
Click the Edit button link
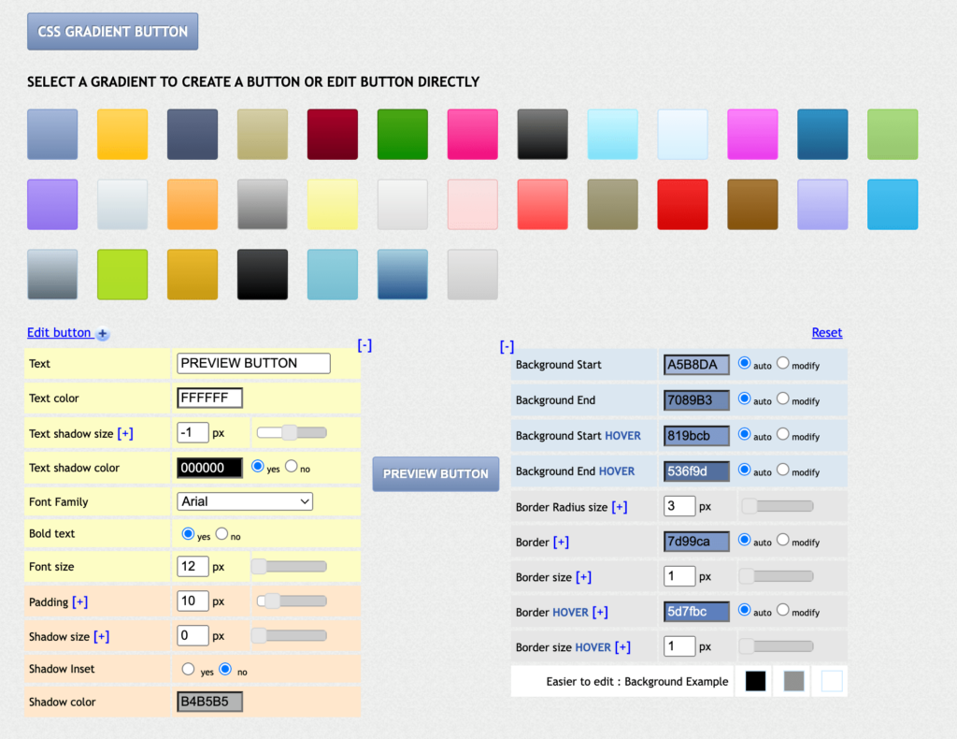(59, 333)
